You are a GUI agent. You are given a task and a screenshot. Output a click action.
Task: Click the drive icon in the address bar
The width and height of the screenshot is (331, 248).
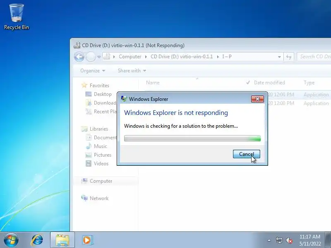coord(107,57)
